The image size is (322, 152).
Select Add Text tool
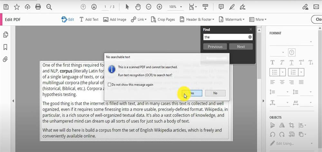click(x=89, y=20)
